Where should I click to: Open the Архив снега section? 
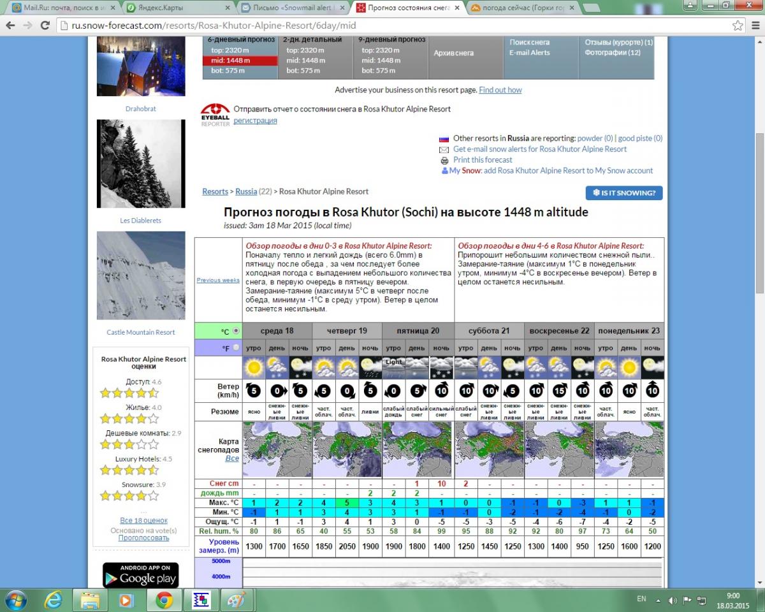[453, 53]
